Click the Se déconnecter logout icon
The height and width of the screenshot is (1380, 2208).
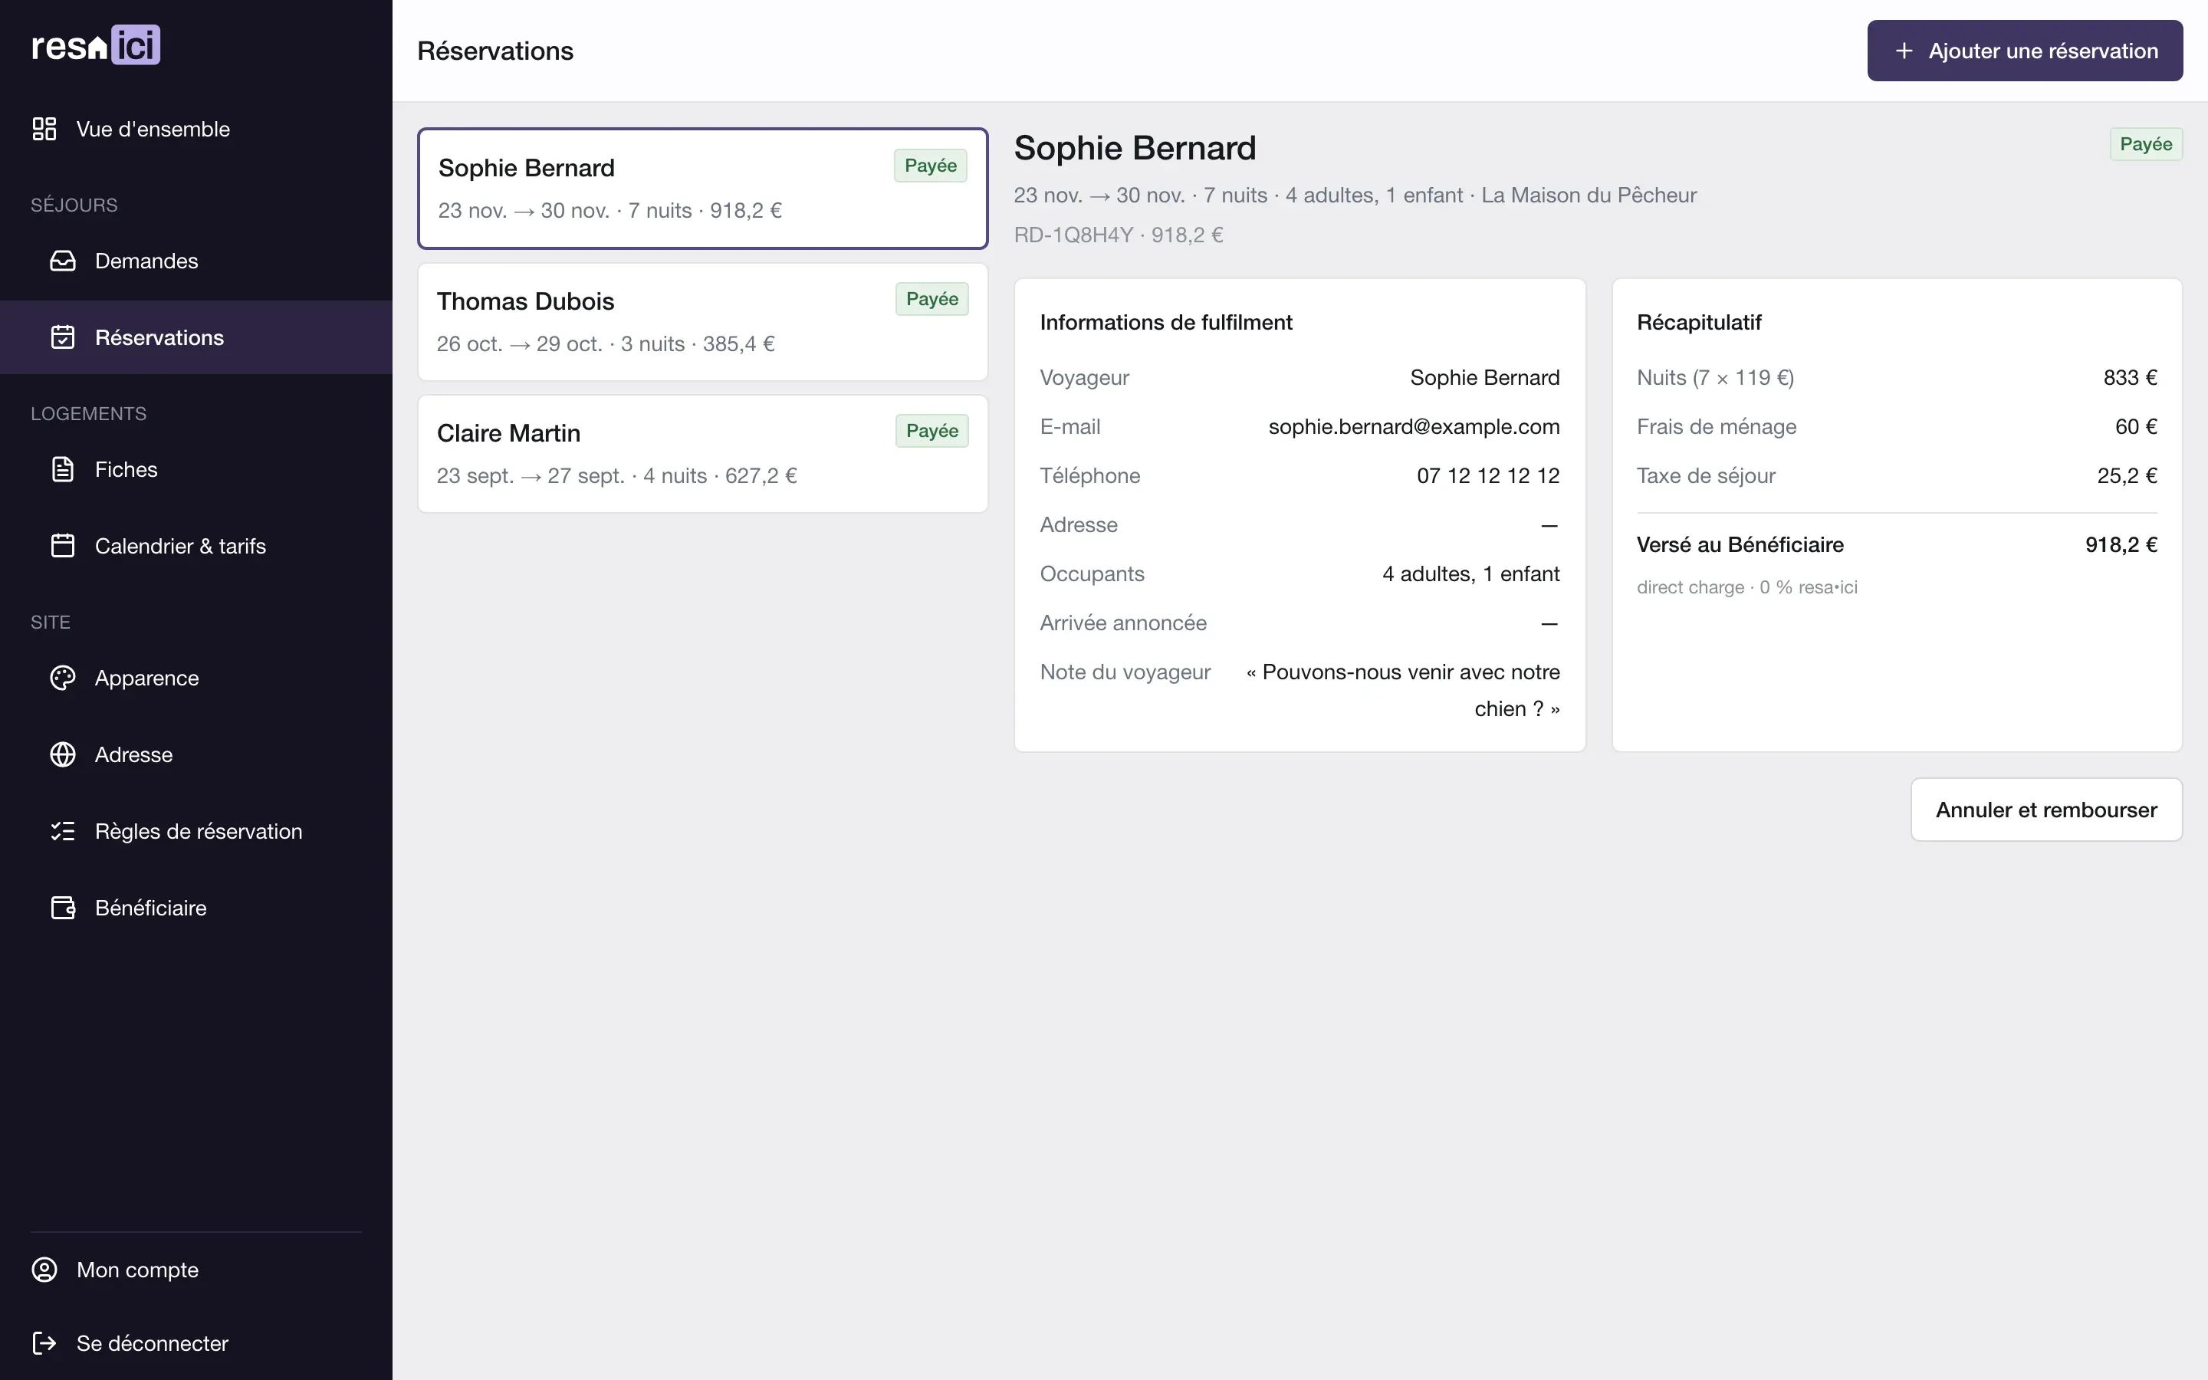[x=44, y=1342]
